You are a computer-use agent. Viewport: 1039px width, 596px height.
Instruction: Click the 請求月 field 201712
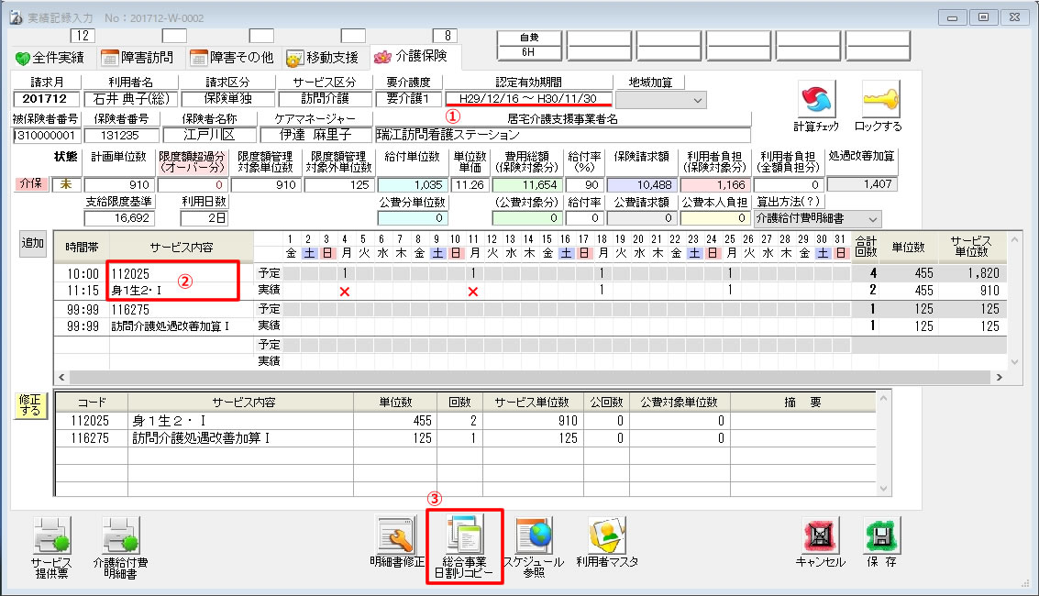46,99
